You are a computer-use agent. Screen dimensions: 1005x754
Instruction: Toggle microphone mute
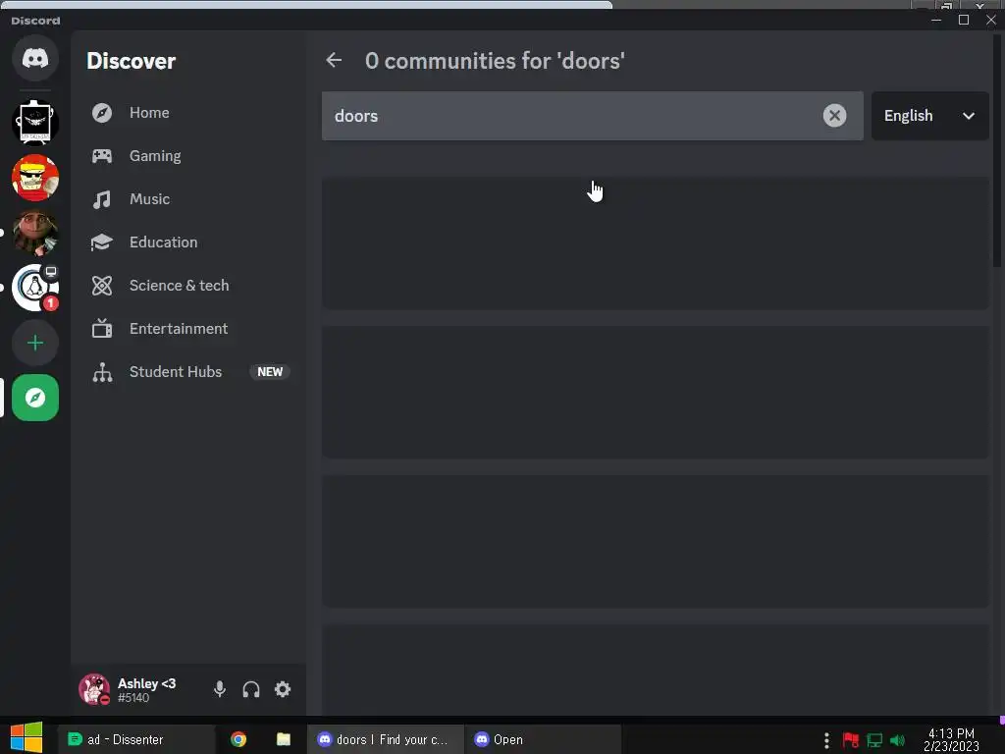coord(220,689)
